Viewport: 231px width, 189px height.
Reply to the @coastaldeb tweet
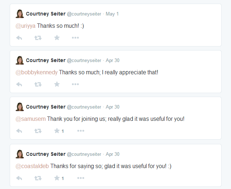(19, 178)
